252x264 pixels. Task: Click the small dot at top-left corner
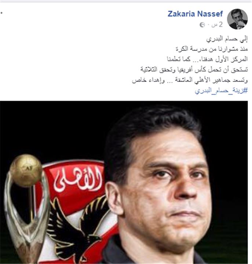click(1, 13)
